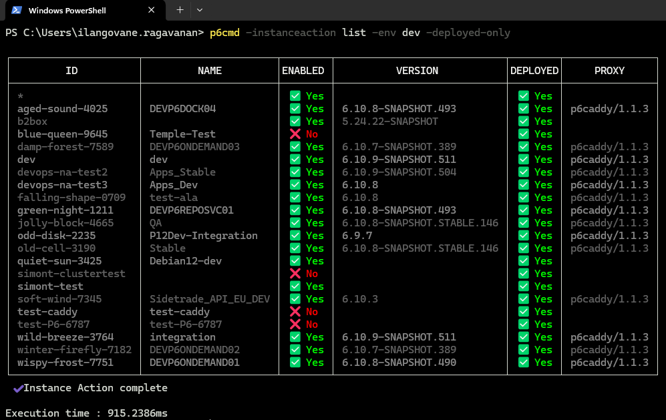The width and height of the screenshot is (666, 420).
Task: Click the name DEVP6ONDEMAND01
Action: 194,363
